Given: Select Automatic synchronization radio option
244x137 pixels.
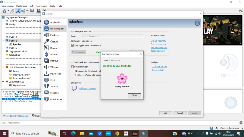Looking at the screenshot, I should (x=76, y=71).
